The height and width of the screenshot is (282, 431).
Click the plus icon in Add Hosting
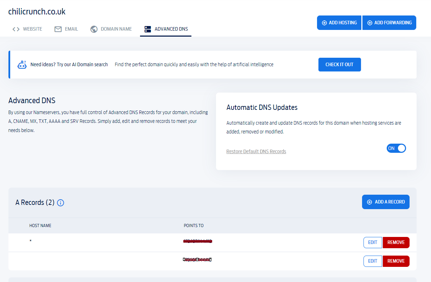click(324, 23)
